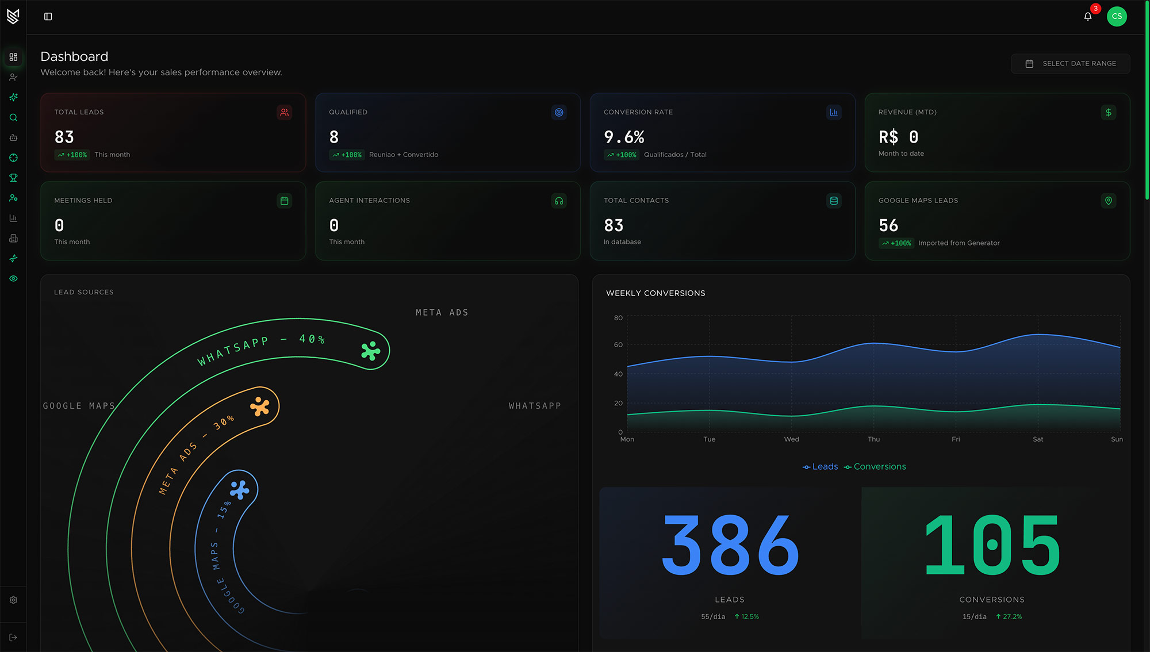Click the 15/dia conversions rate
1150x652 pixels.
[x=975, y=616]
